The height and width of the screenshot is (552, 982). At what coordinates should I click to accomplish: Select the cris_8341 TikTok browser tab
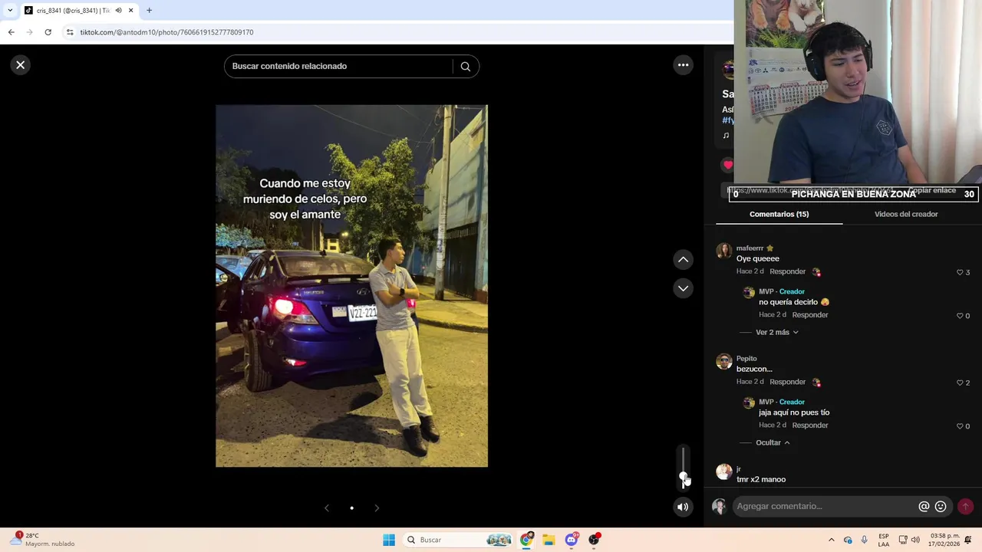click(x=79, y=11)
